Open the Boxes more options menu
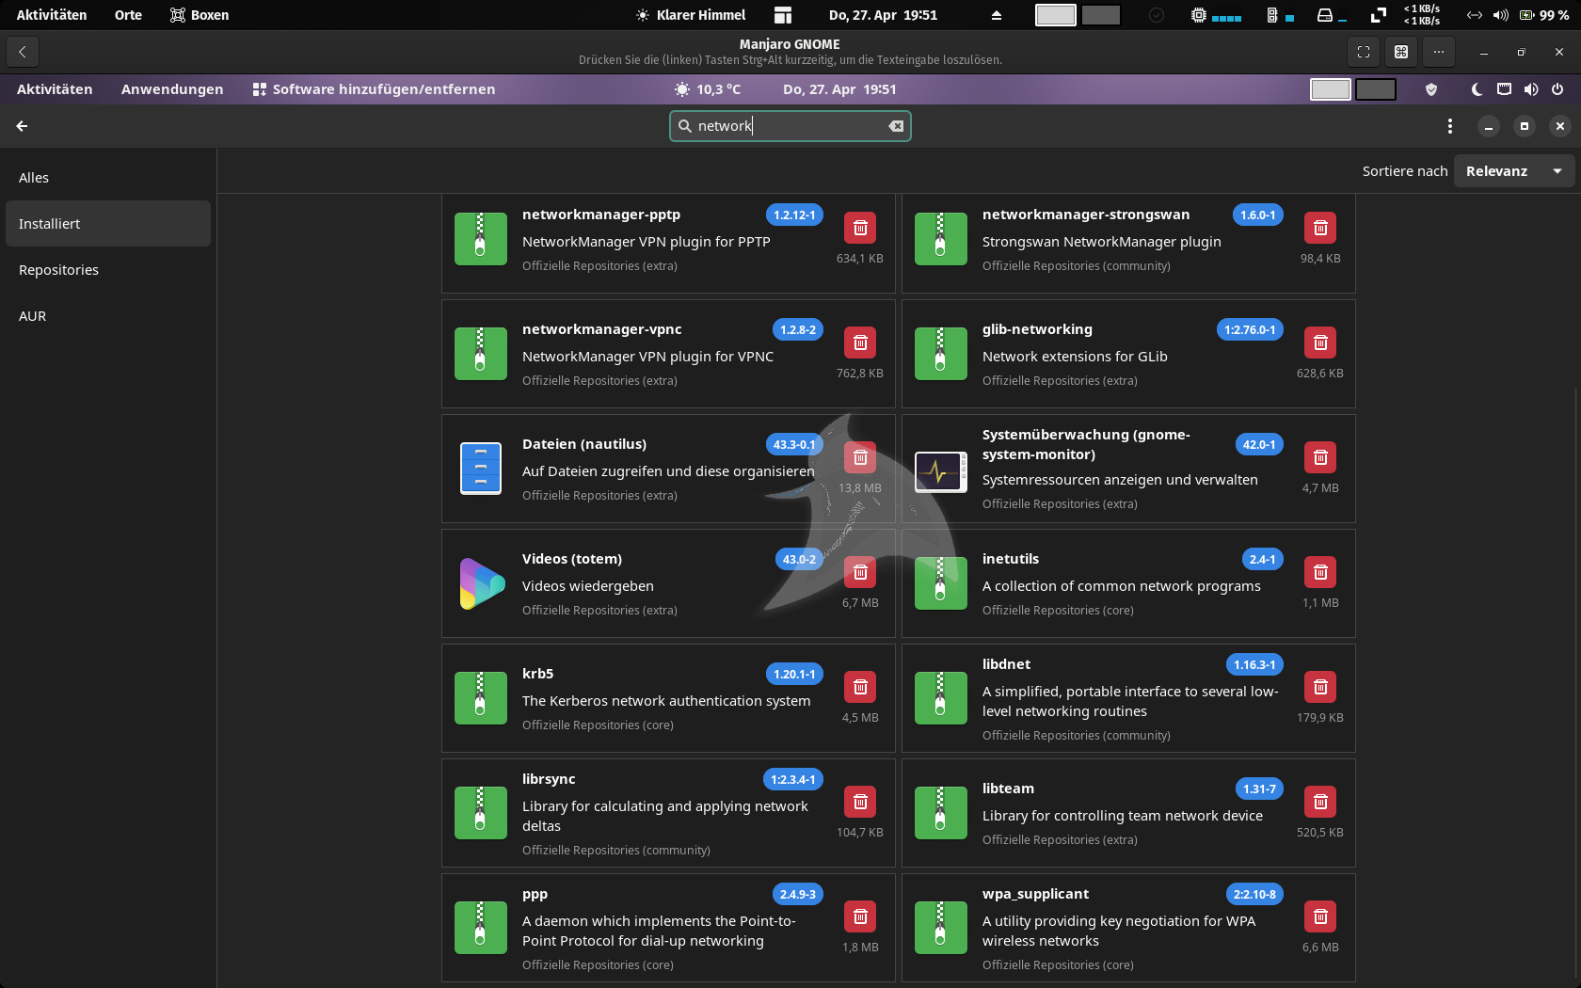1581x988 pixels. point(1438,52)
